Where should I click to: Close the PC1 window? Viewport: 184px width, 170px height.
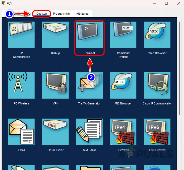(x=178, y=3)
